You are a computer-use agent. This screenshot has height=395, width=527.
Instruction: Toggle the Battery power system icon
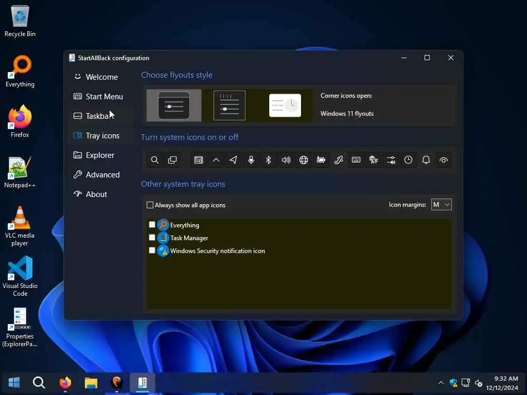tap(321, 160)
